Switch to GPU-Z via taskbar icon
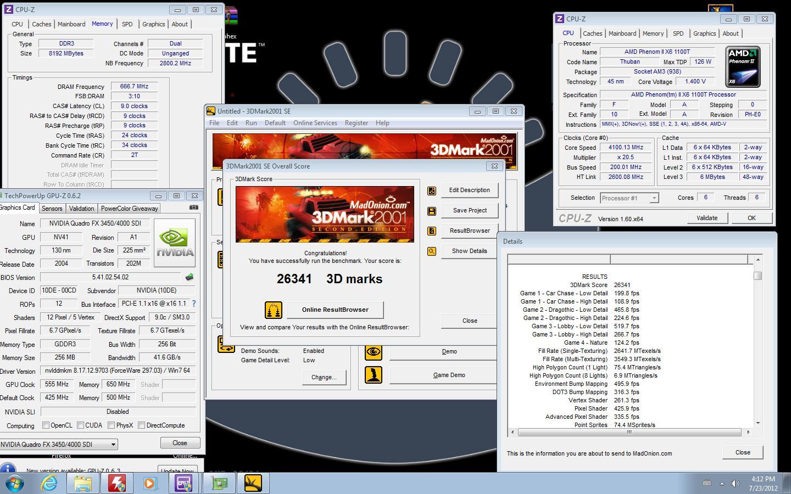The image size is (791, 494). pos(220,484)
